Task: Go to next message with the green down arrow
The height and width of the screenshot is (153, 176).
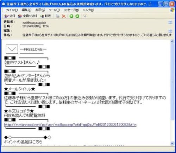Action: click(77, 16)
